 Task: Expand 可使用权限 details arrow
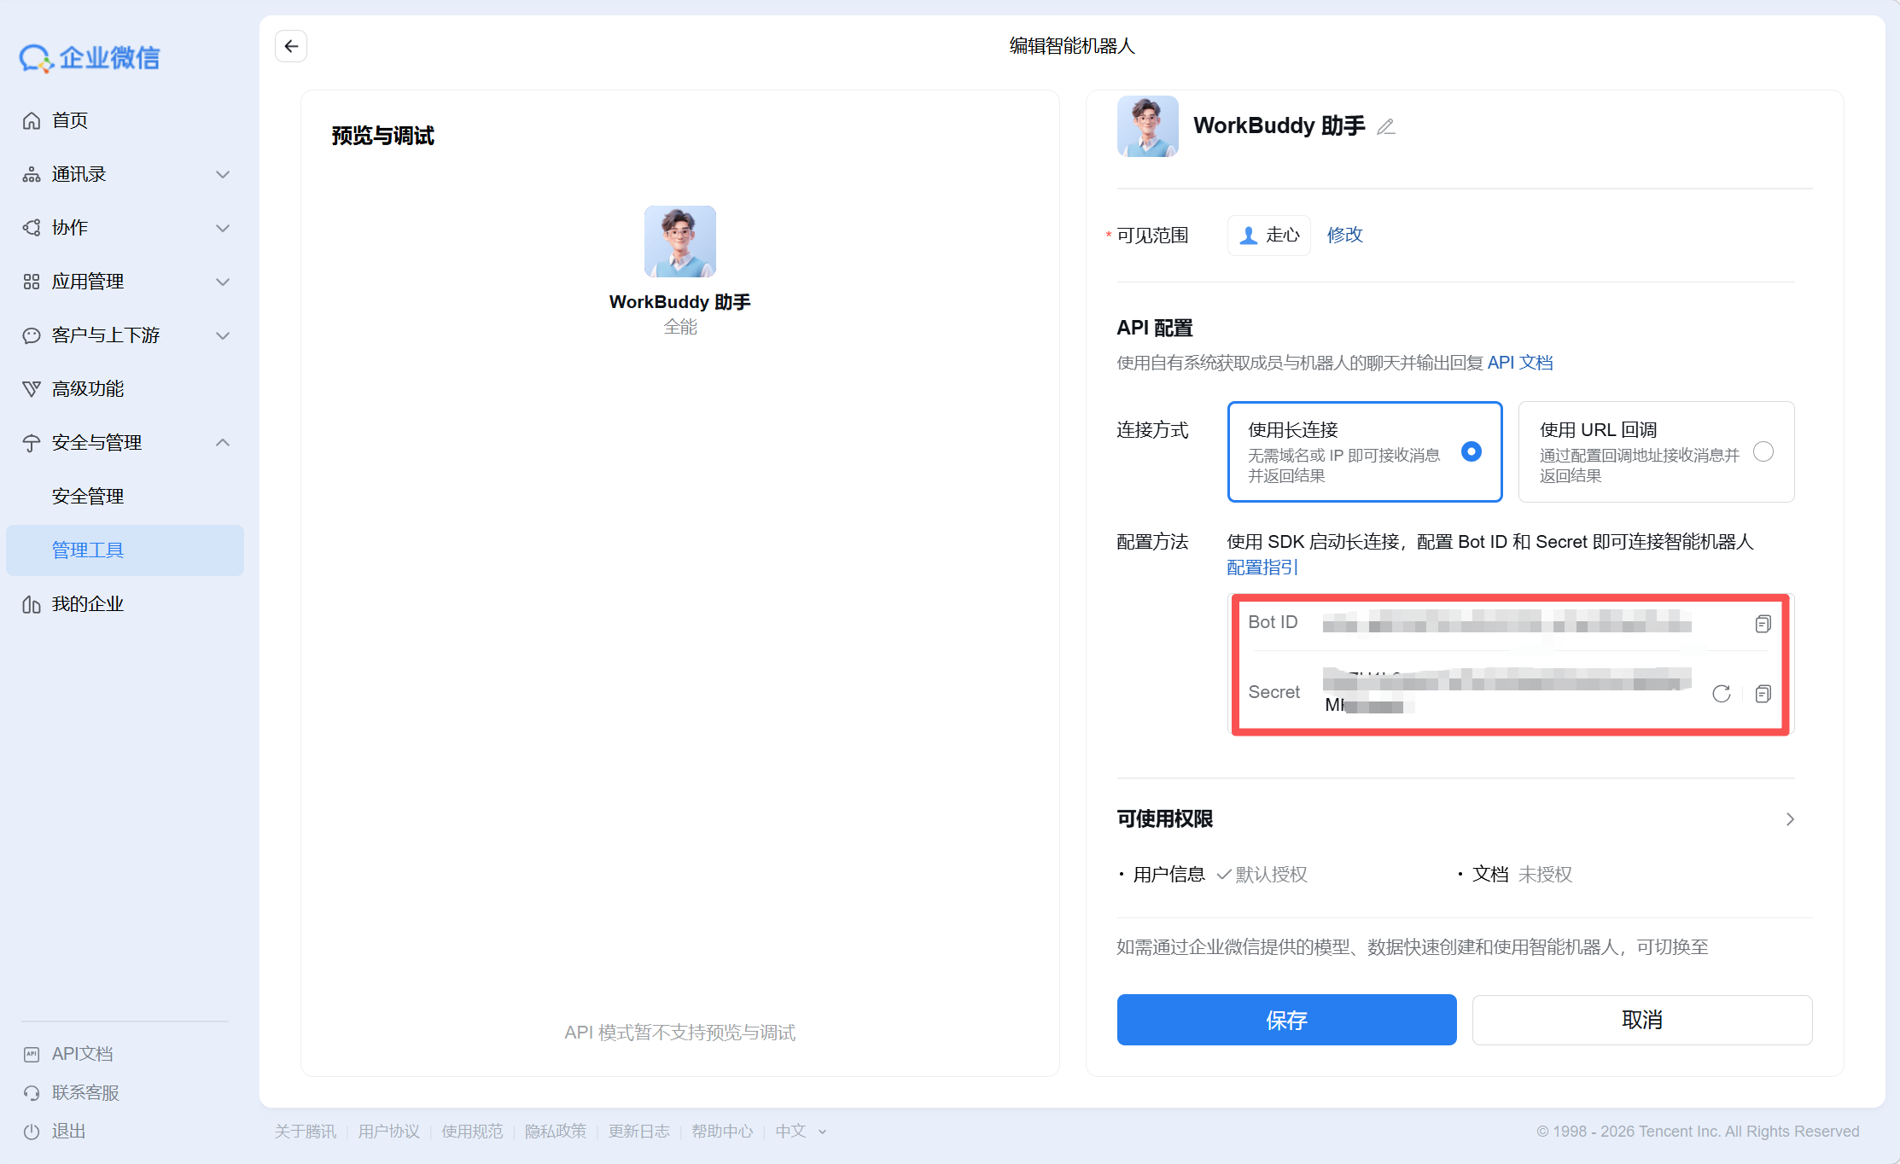pos(1790,819)
